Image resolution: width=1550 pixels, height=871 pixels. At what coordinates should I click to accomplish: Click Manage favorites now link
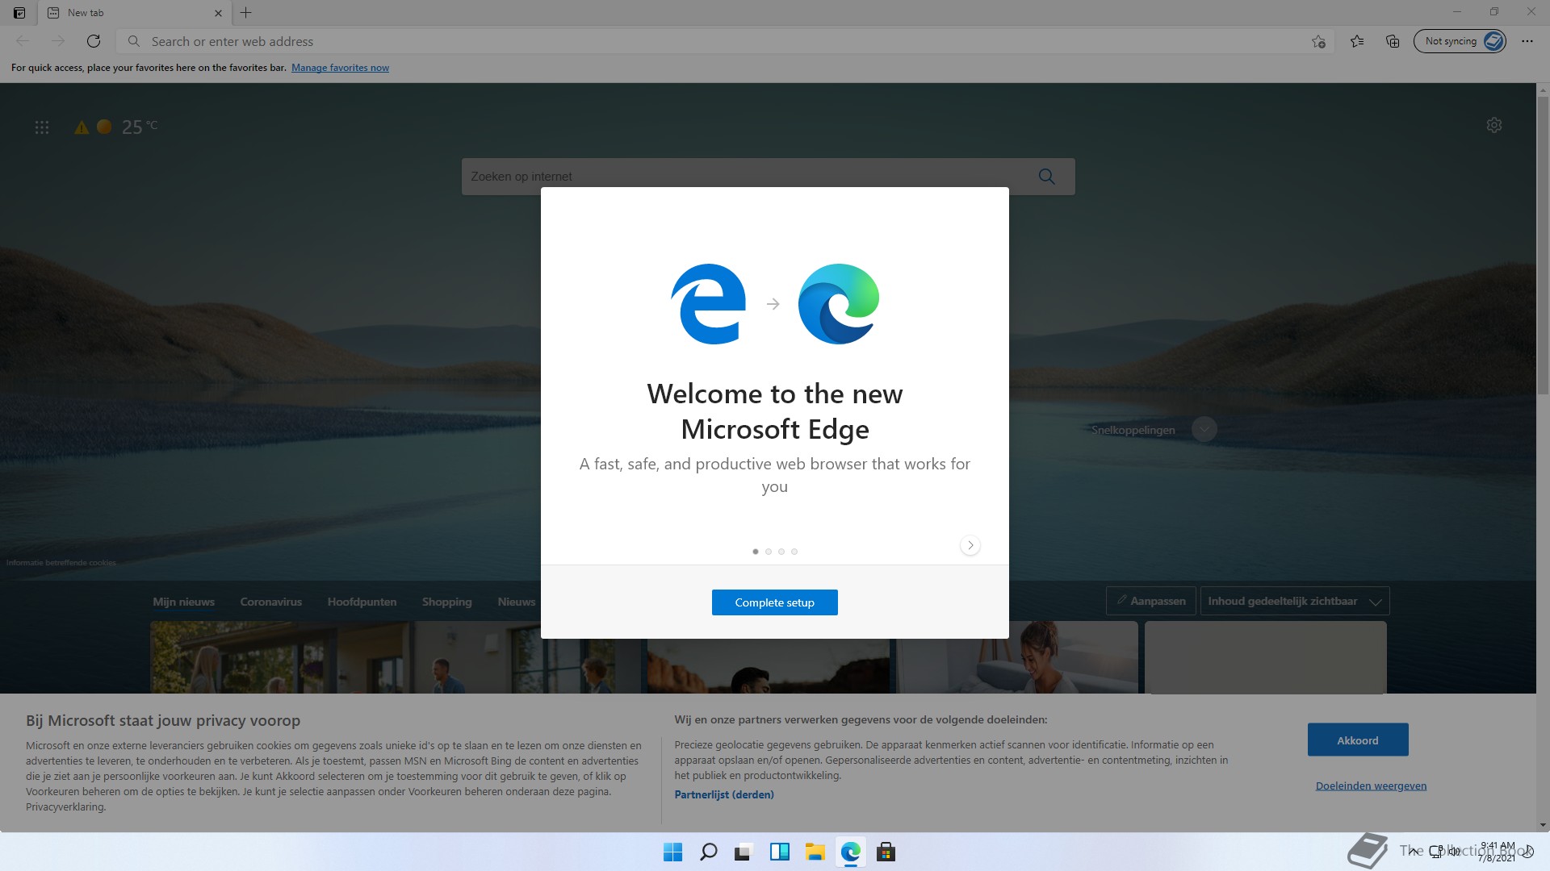click(340, 68)
